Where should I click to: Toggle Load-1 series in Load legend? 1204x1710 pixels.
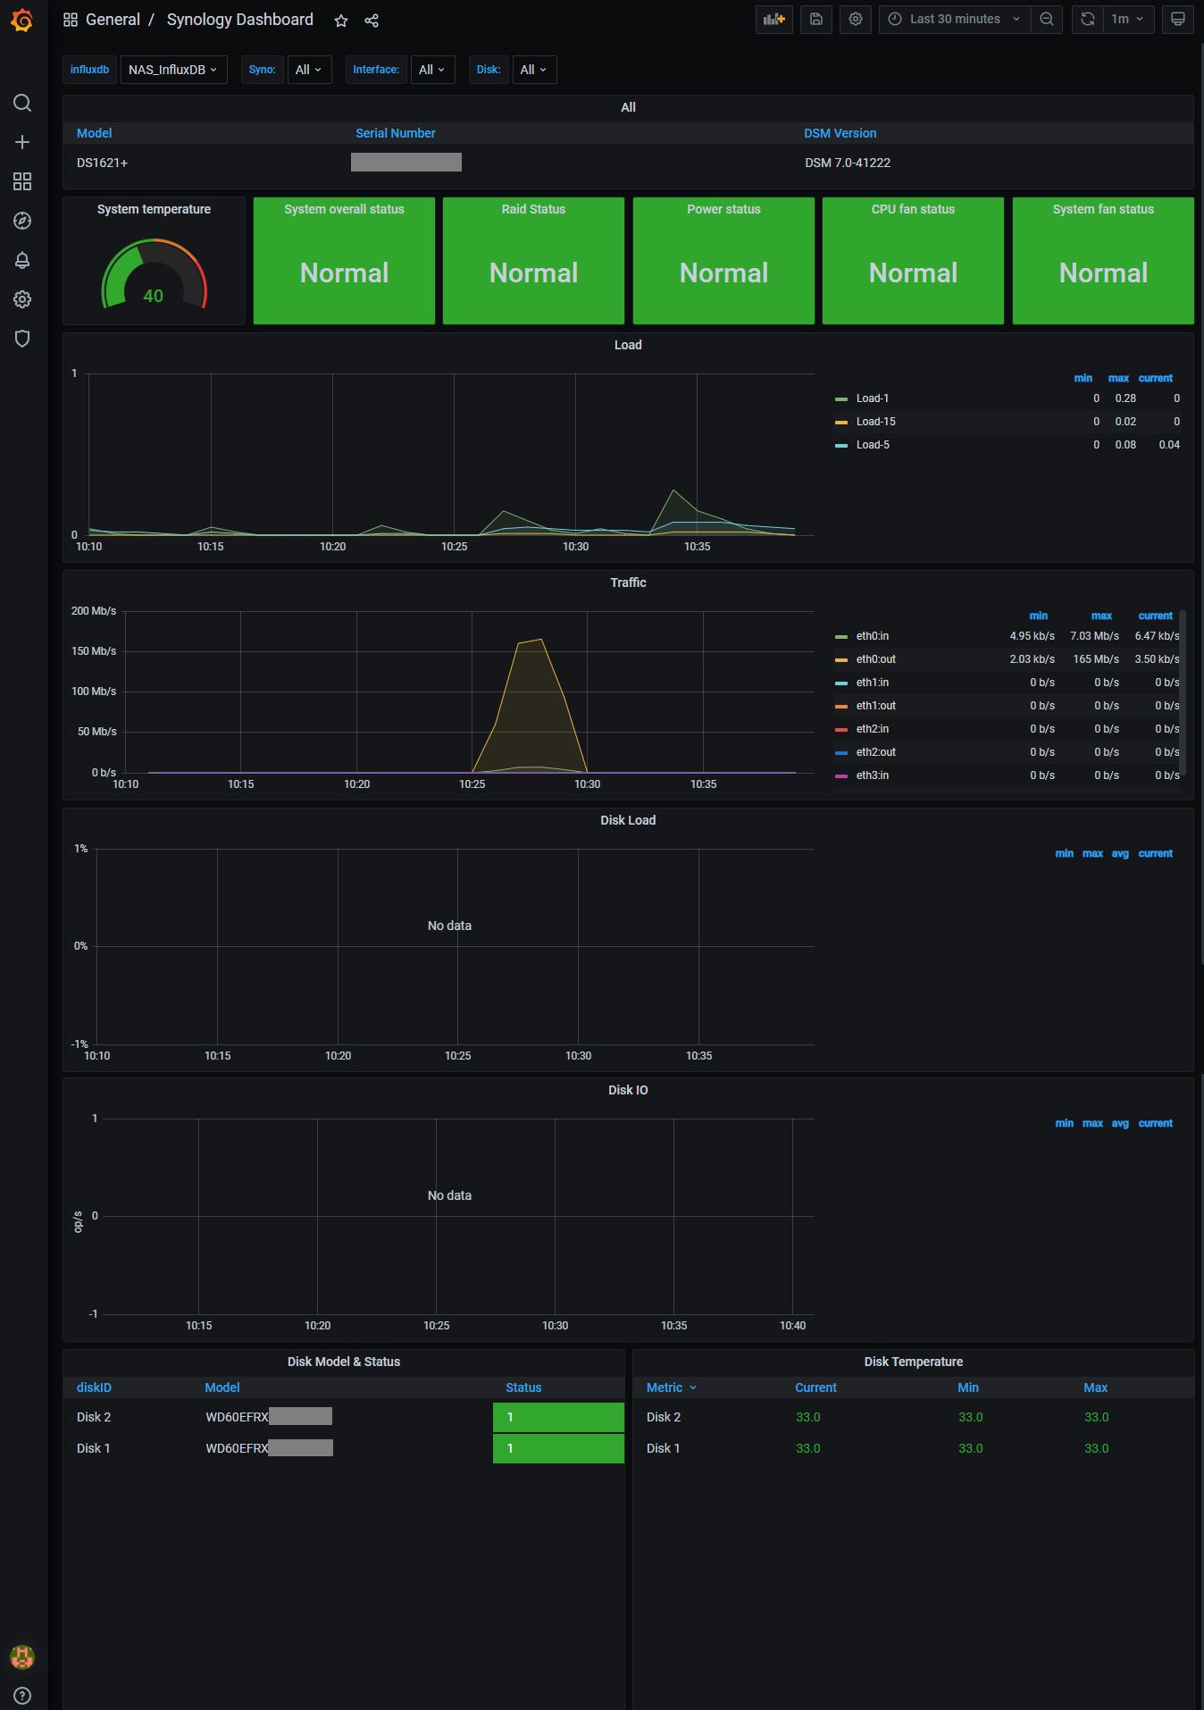(x=872, y=398)
